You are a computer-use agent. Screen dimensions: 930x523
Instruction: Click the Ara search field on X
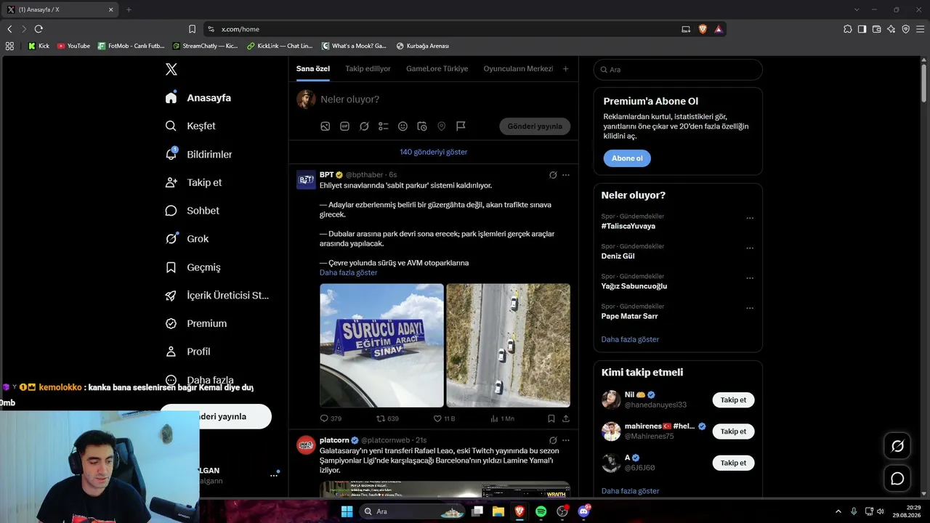click(x=678, y=70)
